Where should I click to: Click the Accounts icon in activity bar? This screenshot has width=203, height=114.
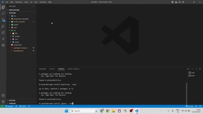pos(3,95)
